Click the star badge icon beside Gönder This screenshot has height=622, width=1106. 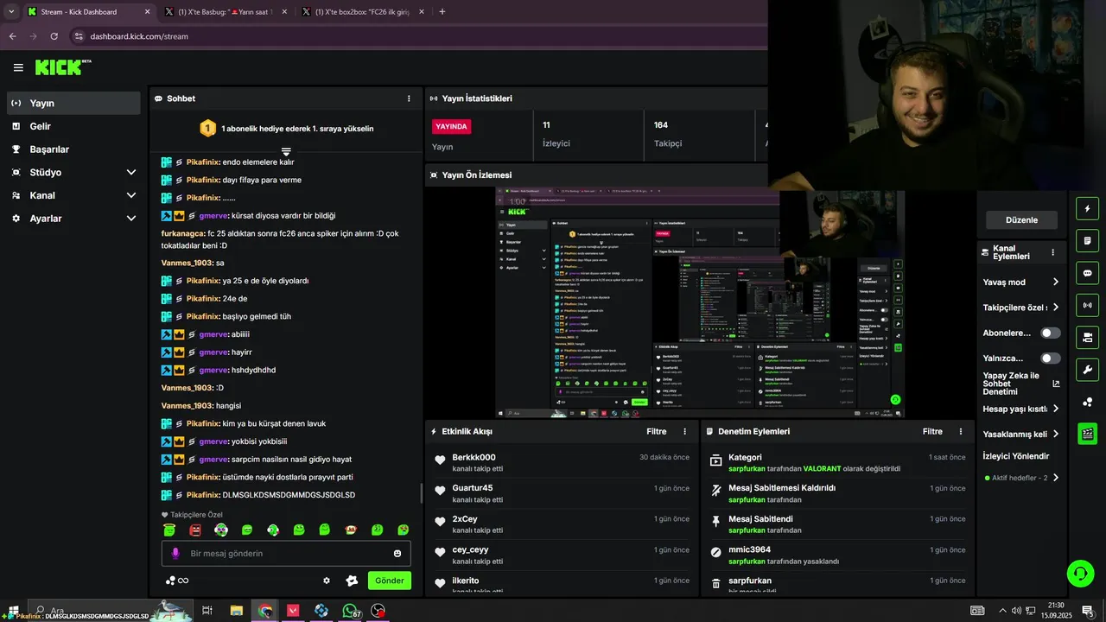(x=352, y=581)
